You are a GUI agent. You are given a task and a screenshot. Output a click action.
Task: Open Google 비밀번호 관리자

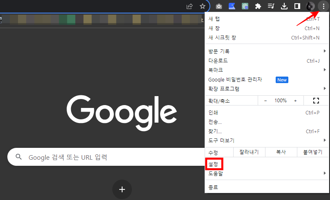pyautogui.click(x=267, y=79)
